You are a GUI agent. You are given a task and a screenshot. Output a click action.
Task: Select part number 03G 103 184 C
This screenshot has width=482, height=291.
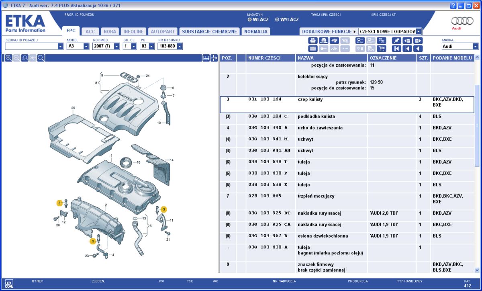tap(268, 116)
